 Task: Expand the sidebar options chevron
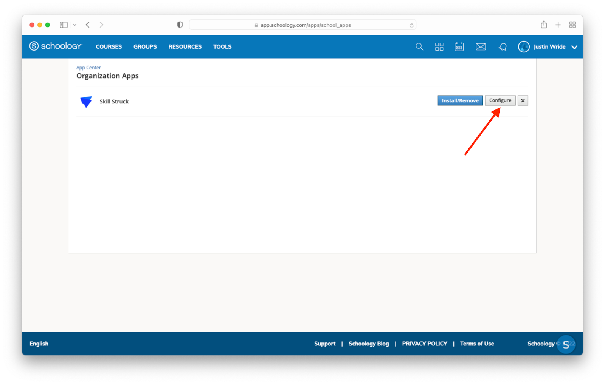click(75, 25)
